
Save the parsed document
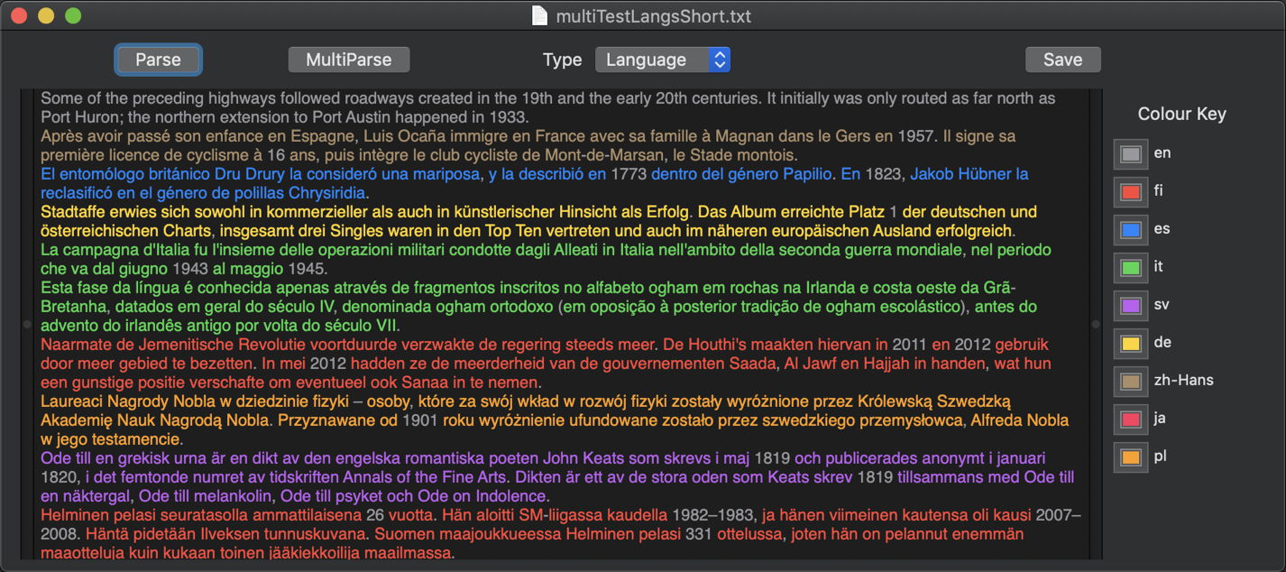(1062, 60)
